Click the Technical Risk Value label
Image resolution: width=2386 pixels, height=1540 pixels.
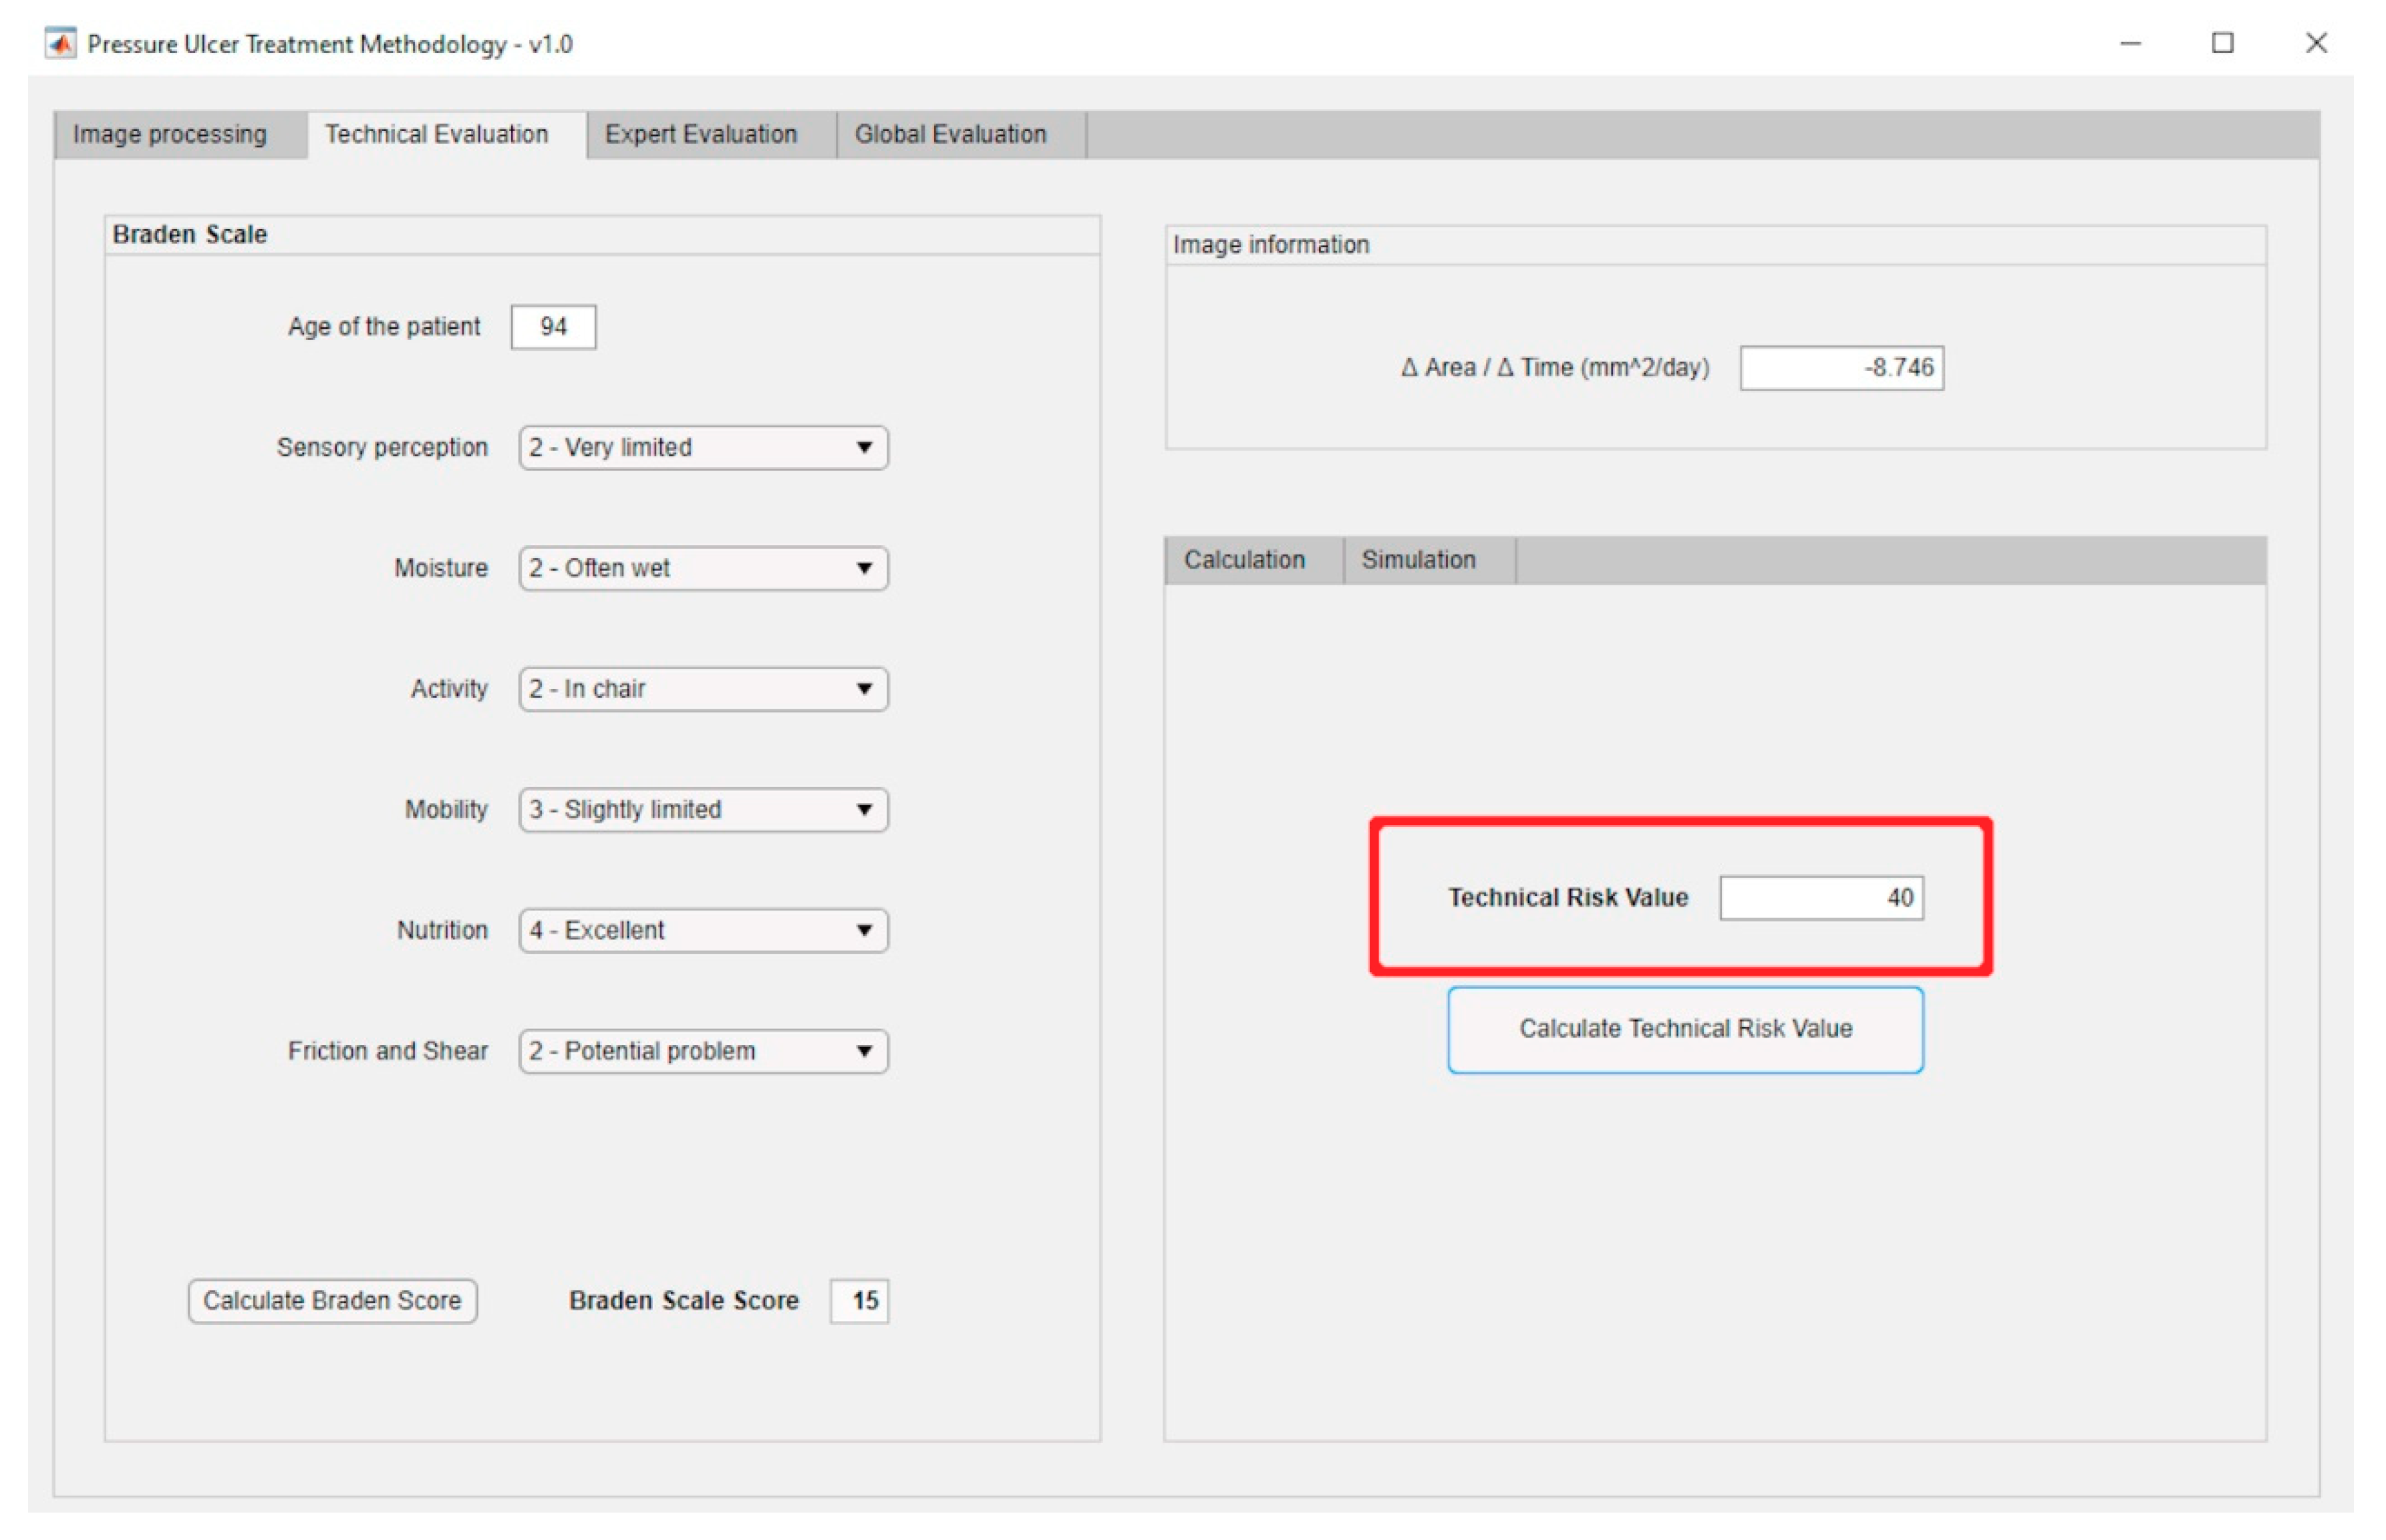tap(1568, 898)
